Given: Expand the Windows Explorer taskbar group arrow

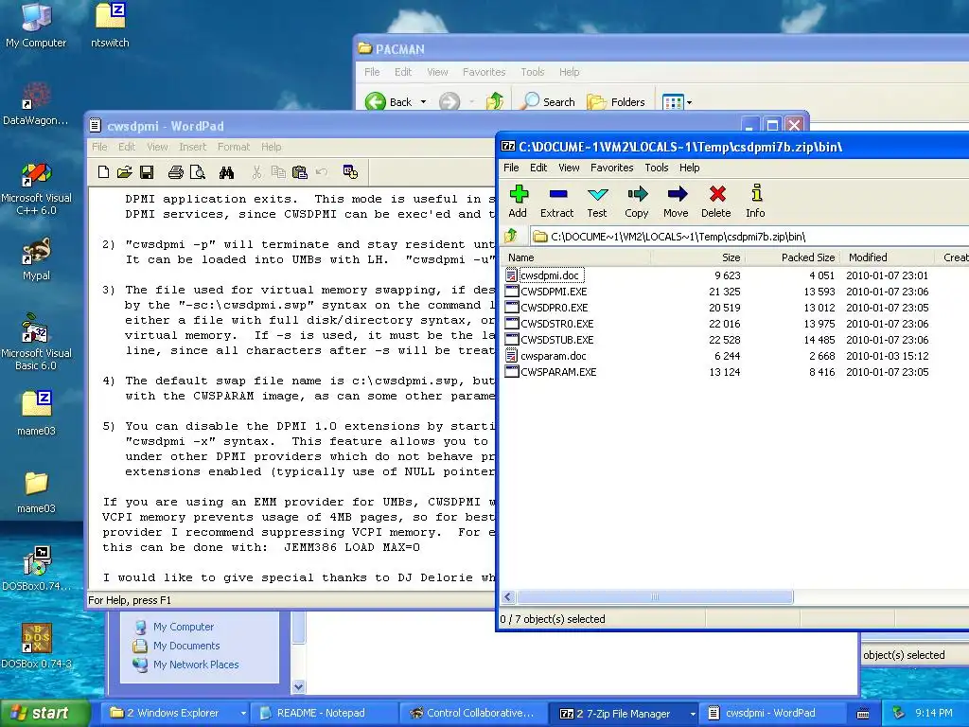Looking at the screenshot, I should (243, 714).
